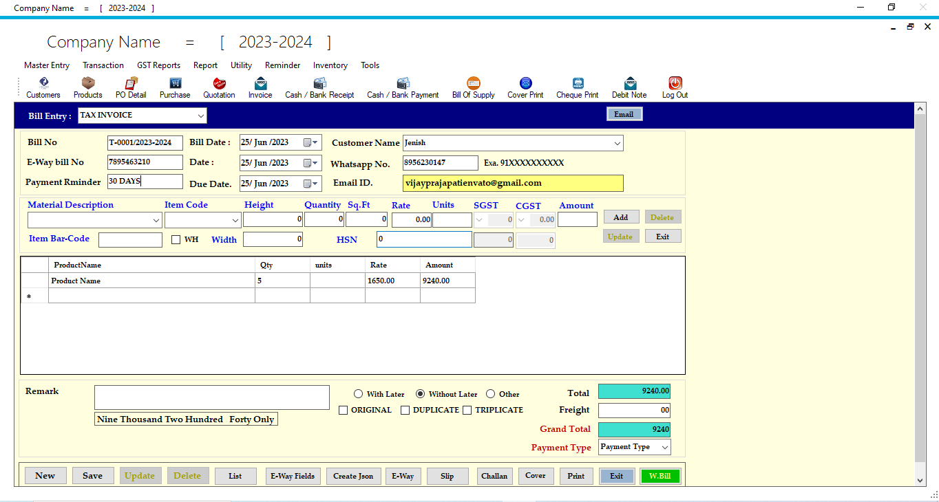Open the Quotation entry screen
The width and height of the screenshot is (939, 502).
coord(219,87)
